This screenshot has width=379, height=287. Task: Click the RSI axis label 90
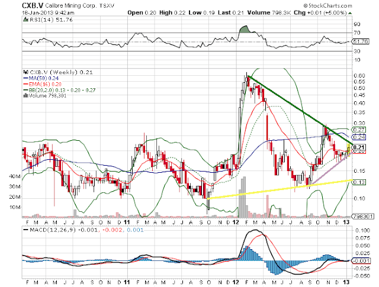(x=357, y=24)
